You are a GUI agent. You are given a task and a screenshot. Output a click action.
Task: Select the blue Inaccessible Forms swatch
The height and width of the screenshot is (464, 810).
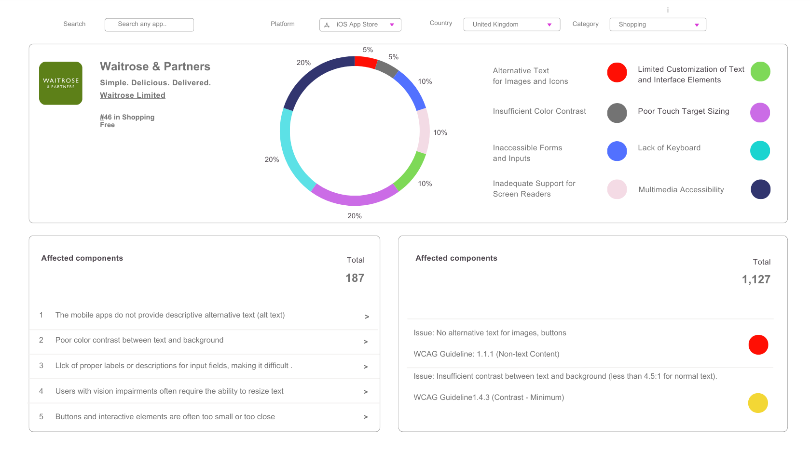(617, 151)
